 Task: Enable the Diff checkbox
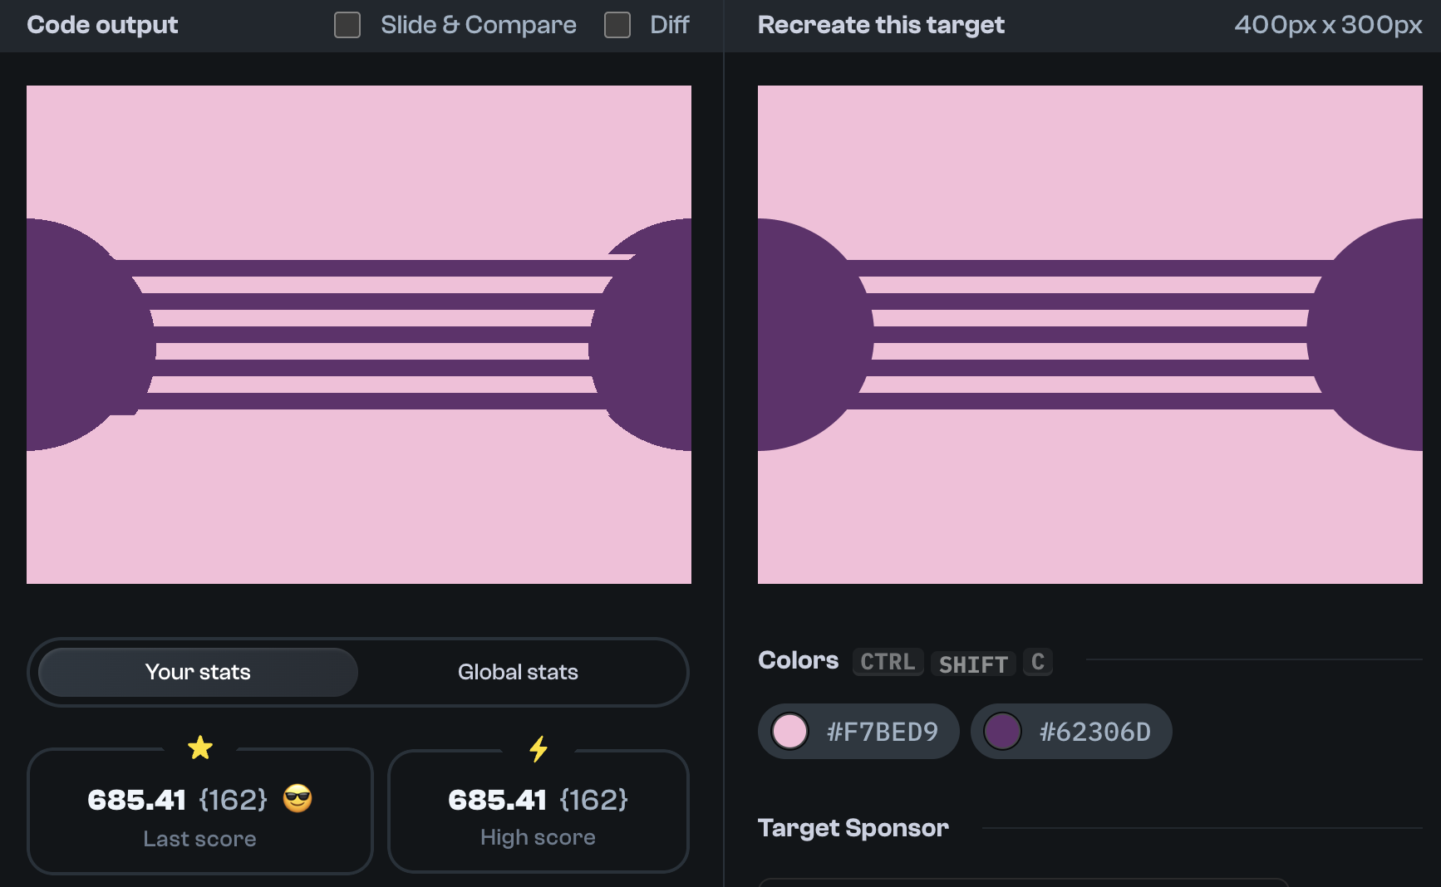tap(617, 25)
